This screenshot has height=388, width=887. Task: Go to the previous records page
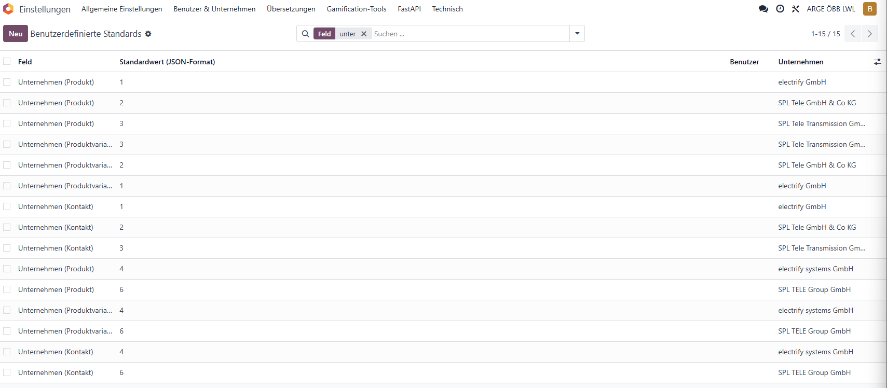(x=853, y=34)
